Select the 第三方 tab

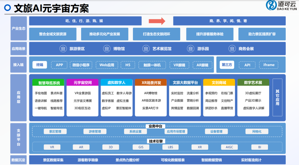(x=227, y=65)
